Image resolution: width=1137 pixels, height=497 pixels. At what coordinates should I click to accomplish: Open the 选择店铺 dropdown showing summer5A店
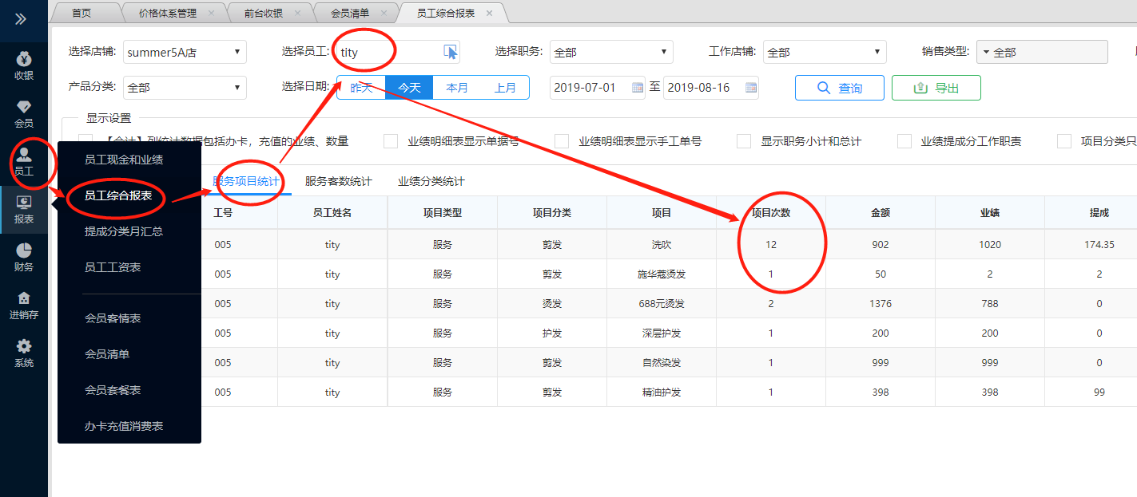coord(185,52)
